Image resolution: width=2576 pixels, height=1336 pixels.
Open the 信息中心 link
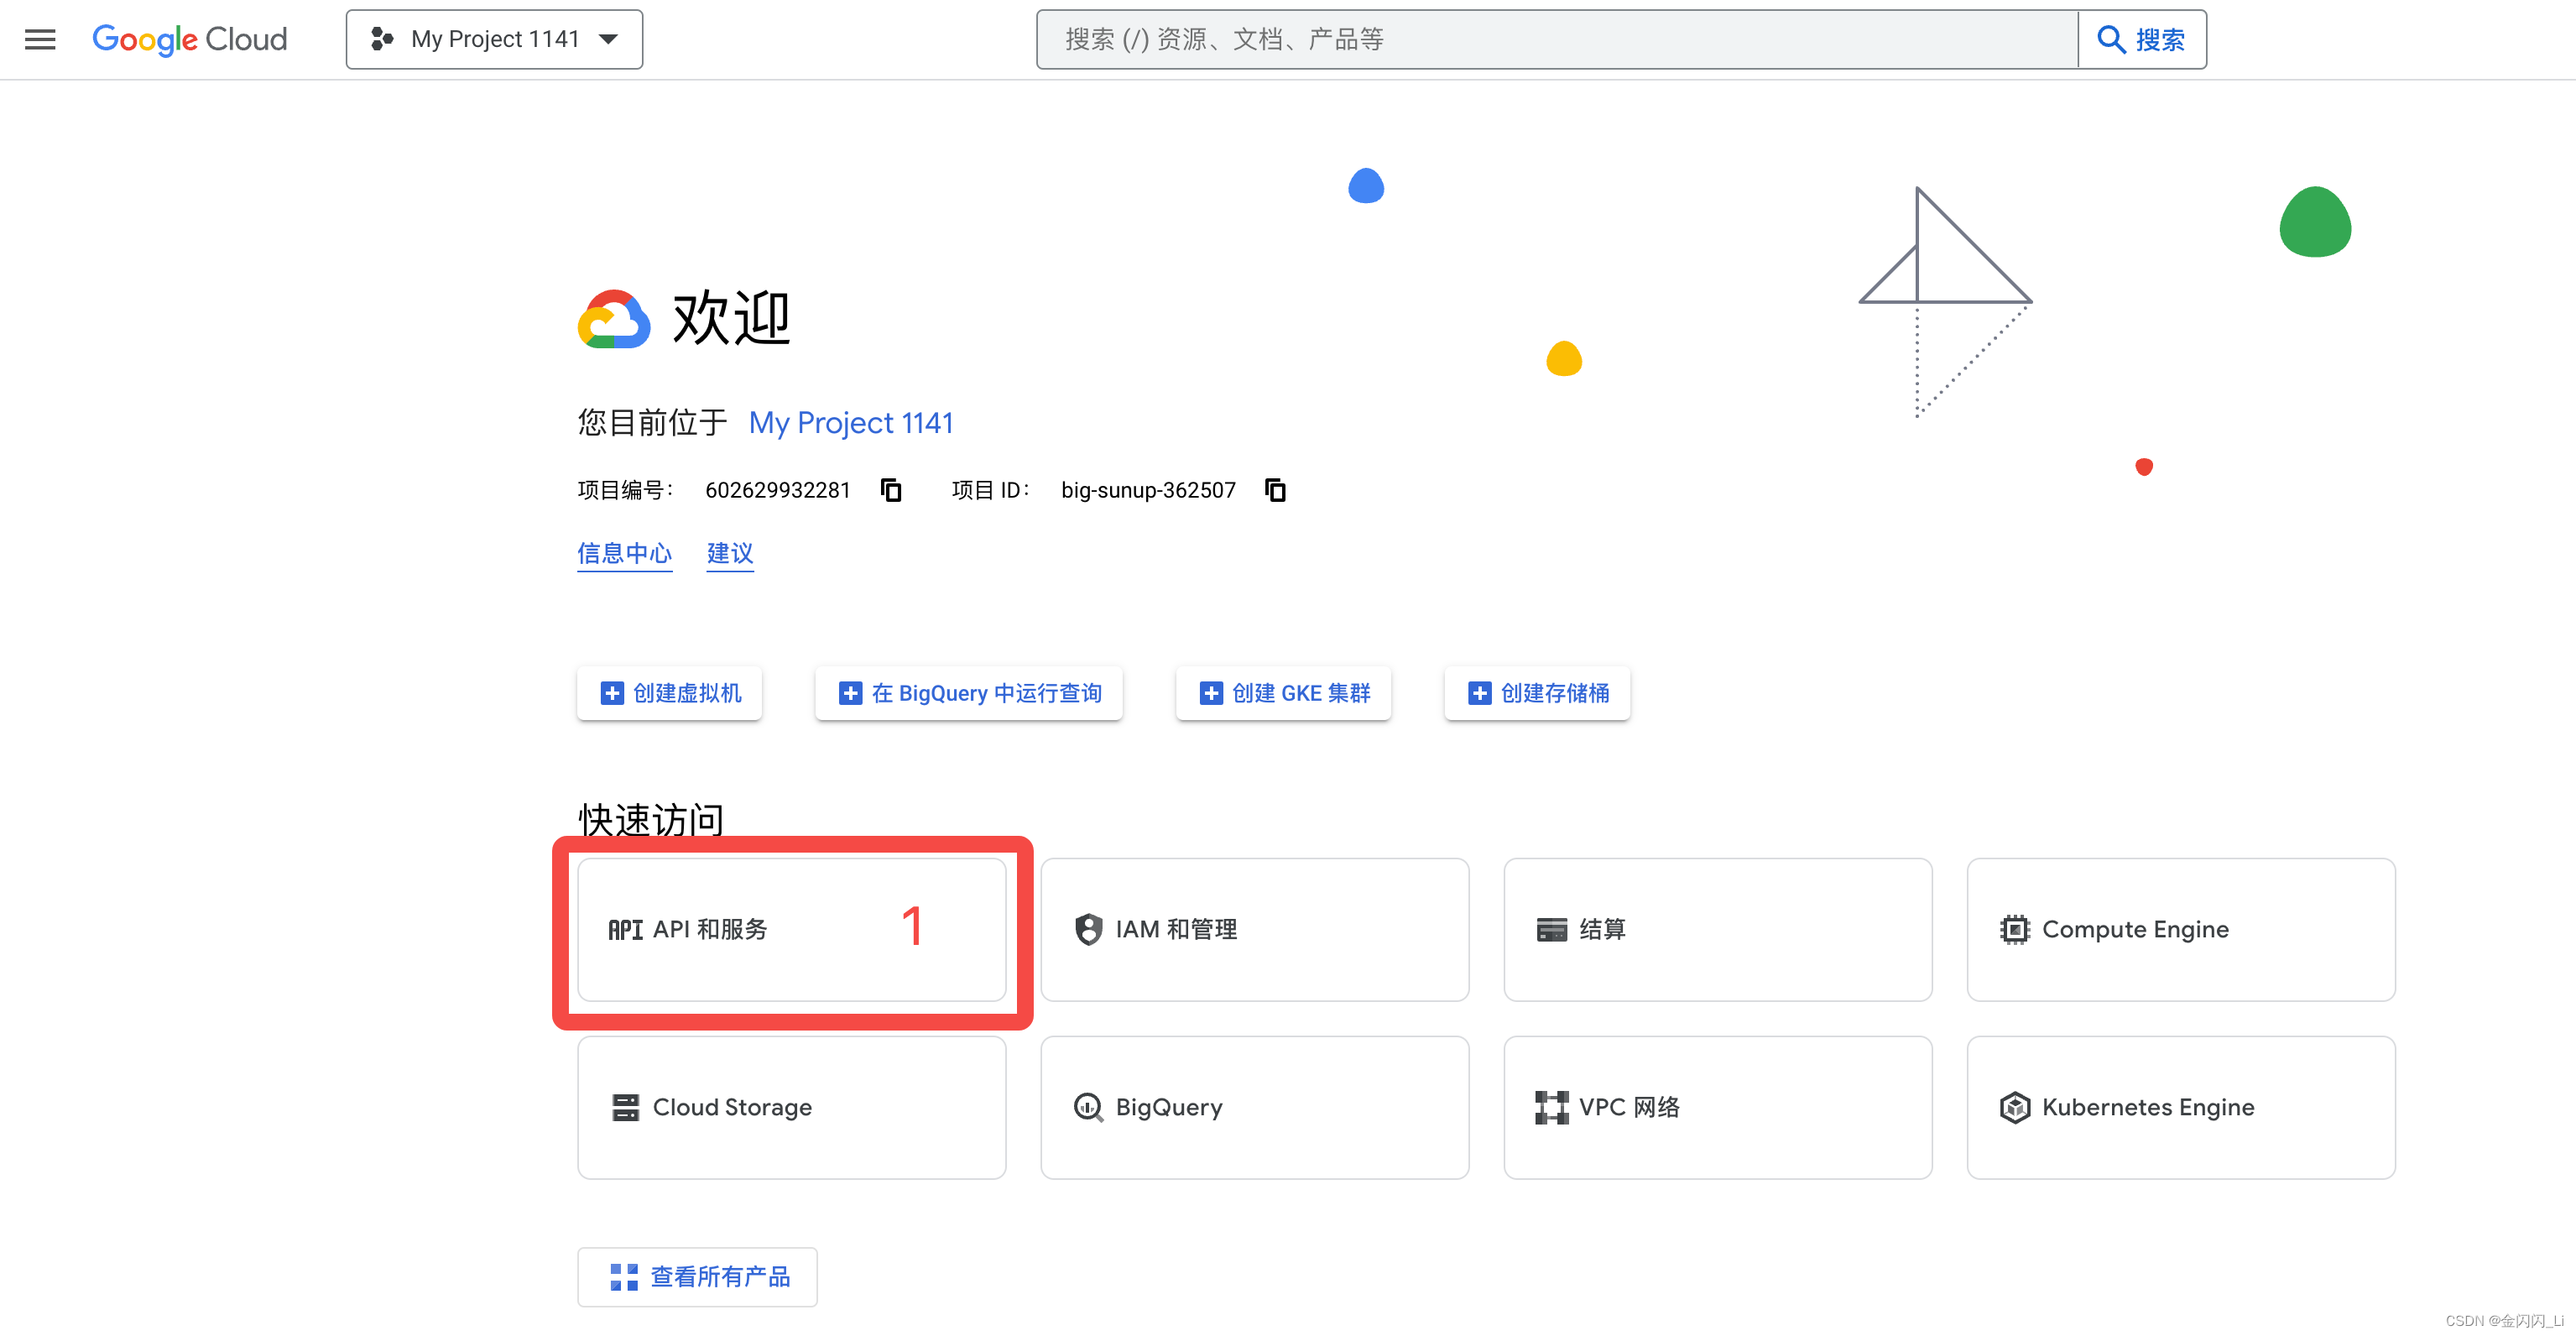(x=624, y=553)
